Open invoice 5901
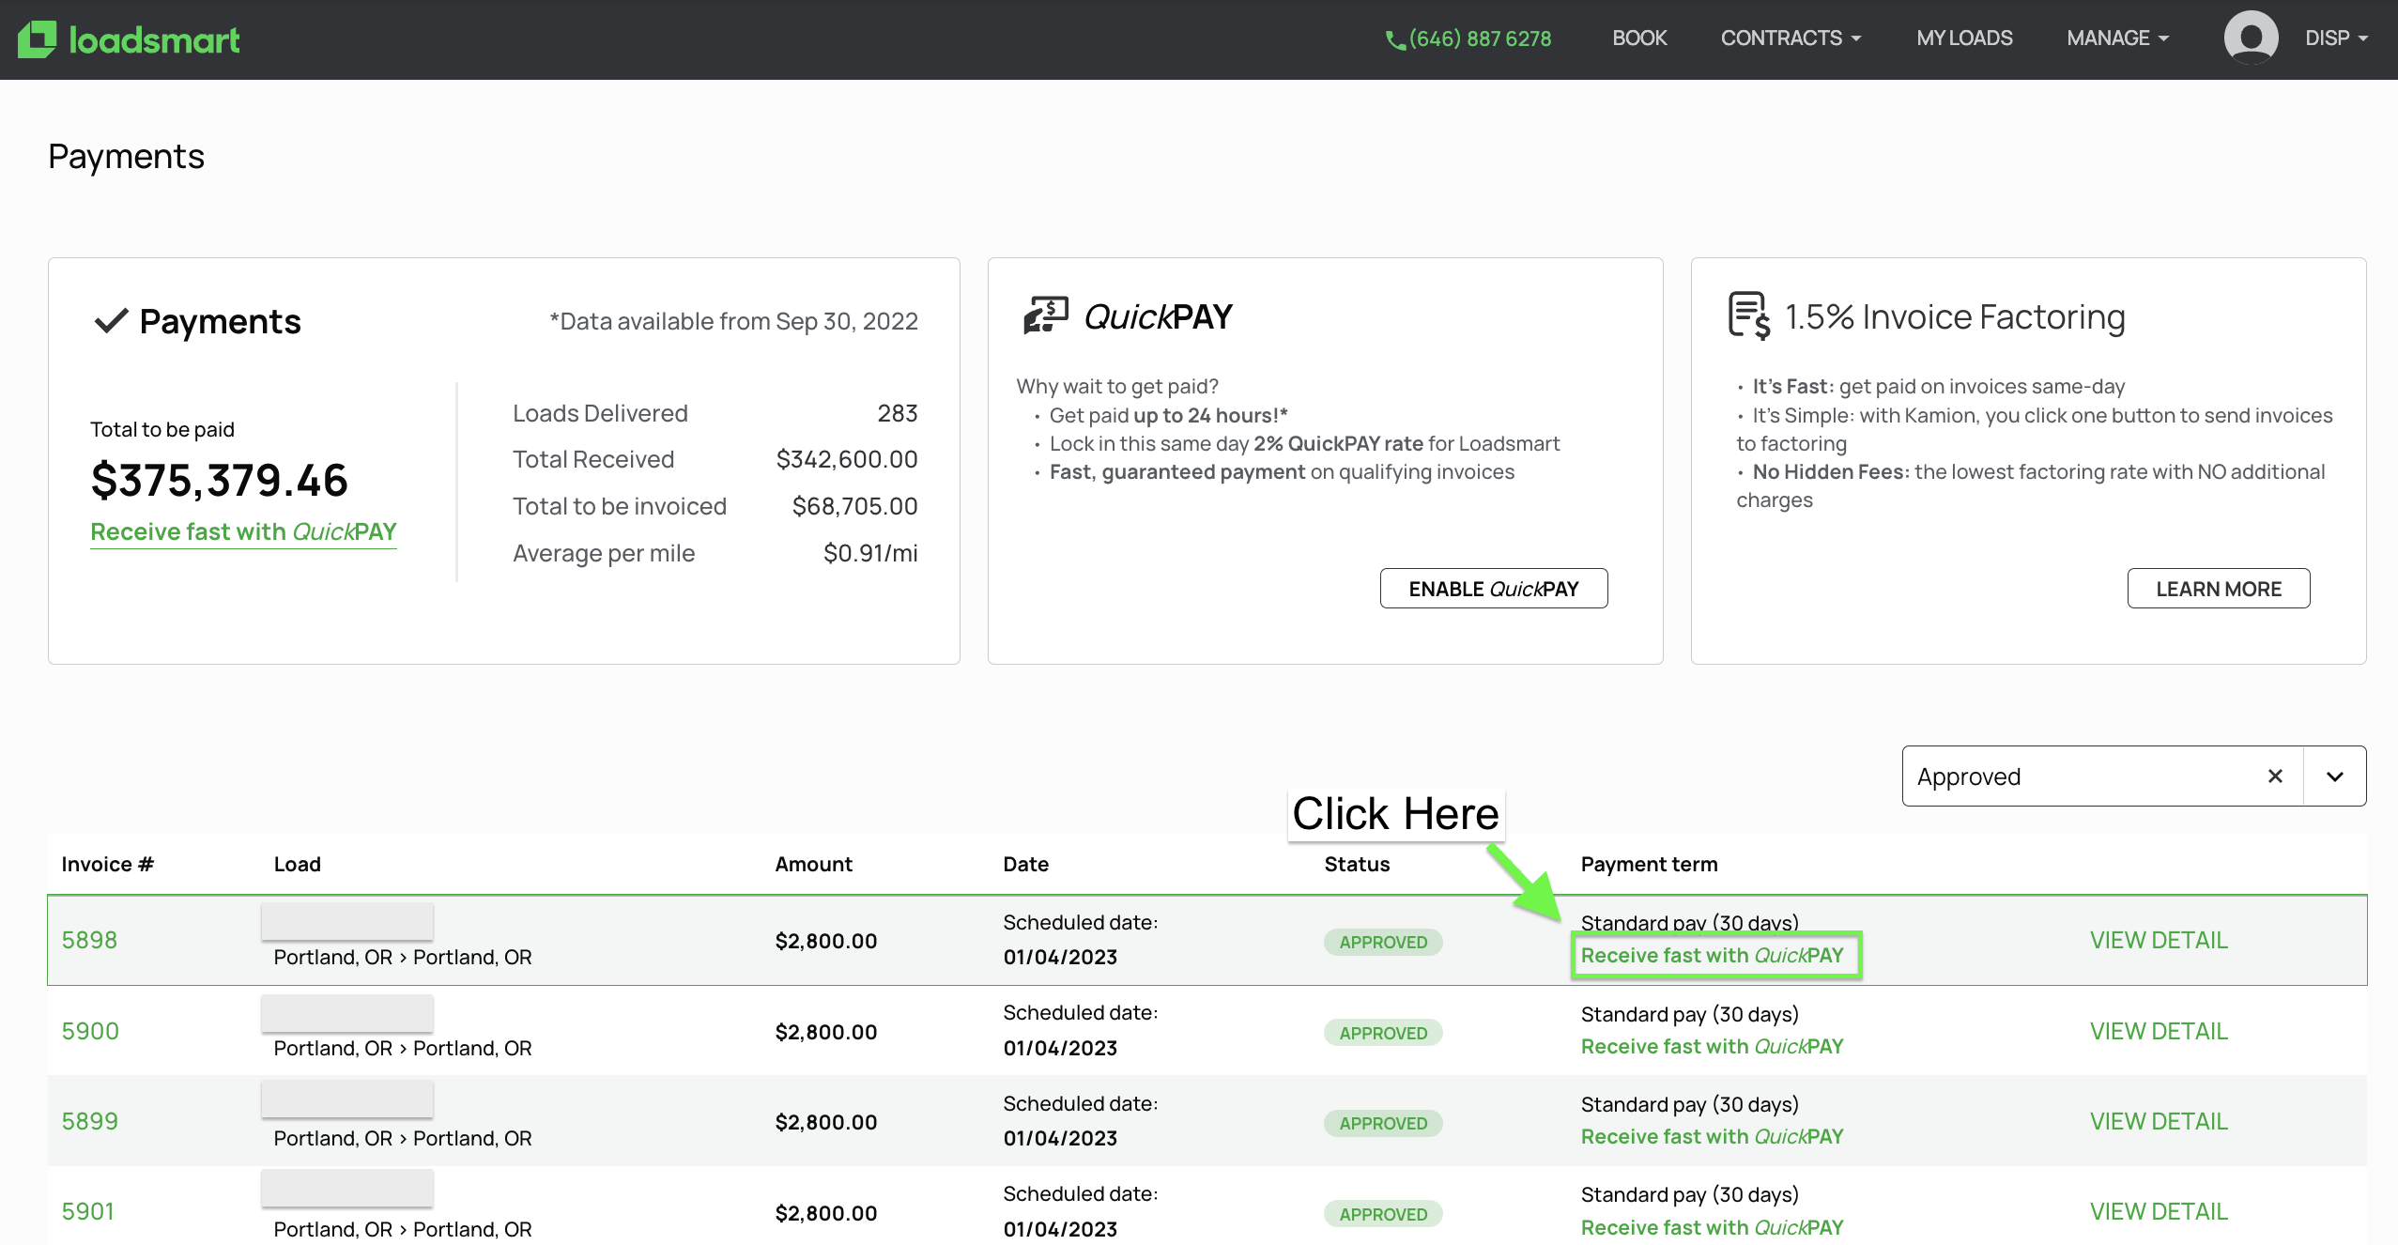Screen dimensions: 2398x1245 pyautogui.click(x=87, y=1211)
